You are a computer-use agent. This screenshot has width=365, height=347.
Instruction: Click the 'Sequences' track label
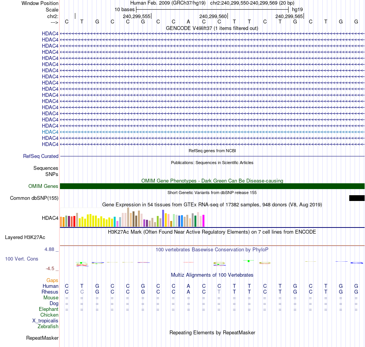tap(46, 168)
